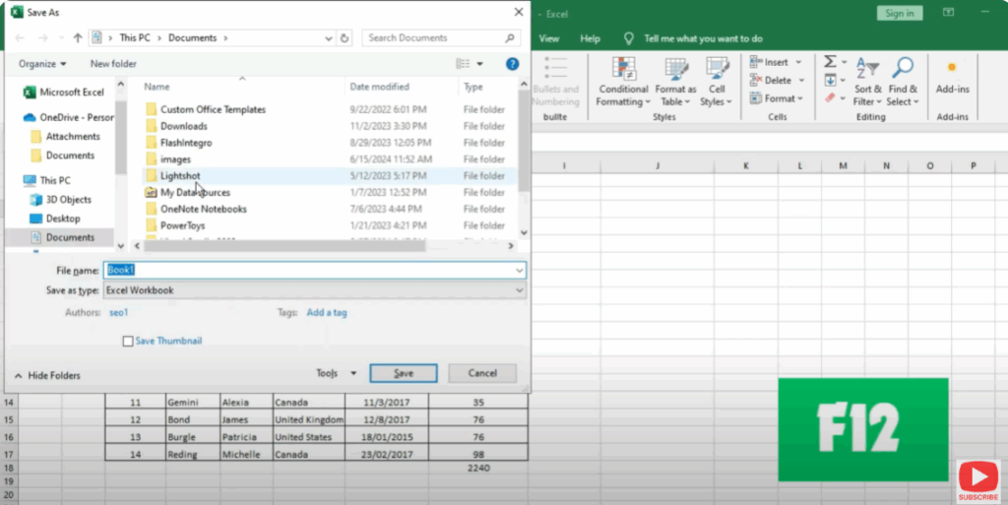Click the Add a tag link
Viewport: 1008px width, 505px height.
coord(326,313)
